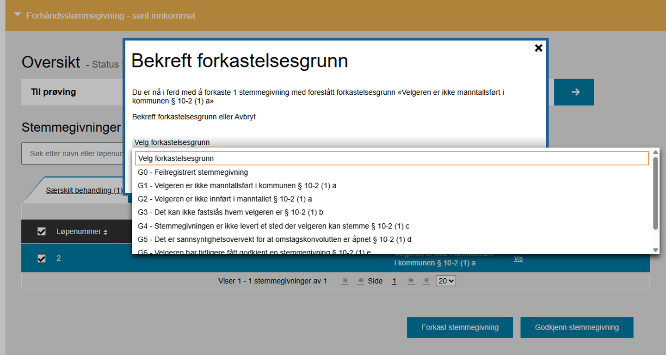Go to first page of results
Screen dimensions: 666x355
345,281
